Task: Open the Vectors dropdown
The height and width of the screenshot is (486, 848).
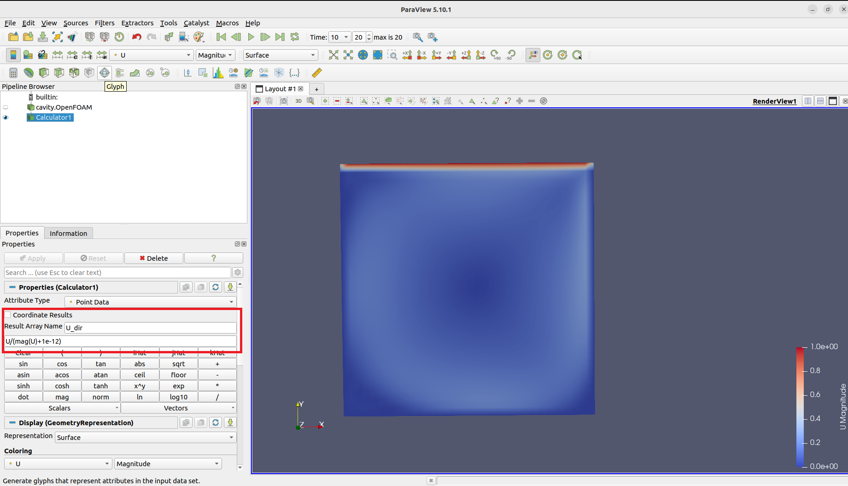Action: (x=179, y=408)
